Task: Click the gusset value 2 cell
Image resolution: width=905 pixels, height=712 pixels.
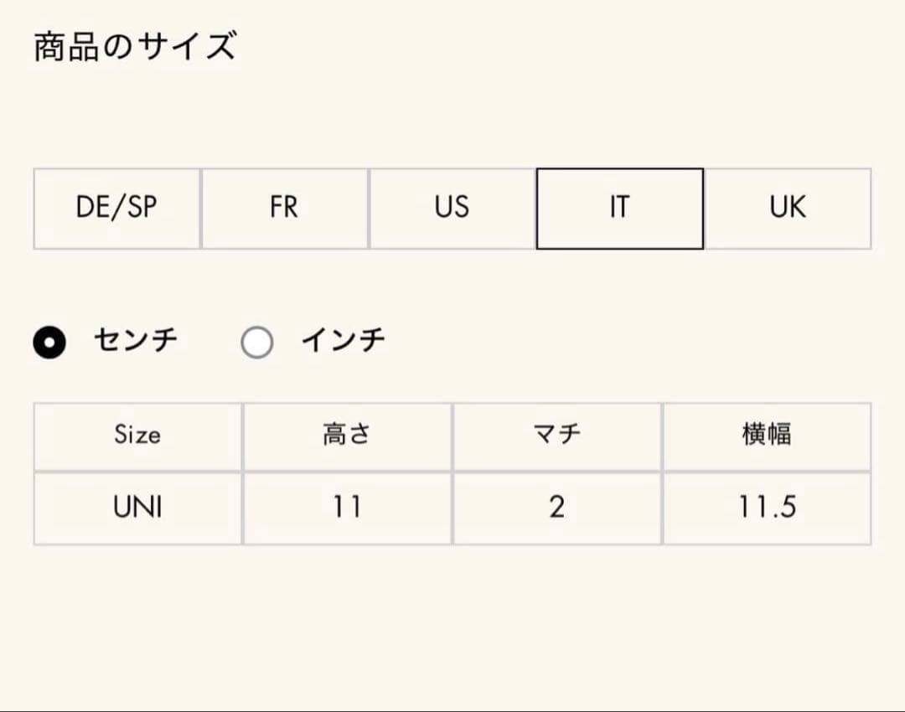Action: tap(557, 508)
